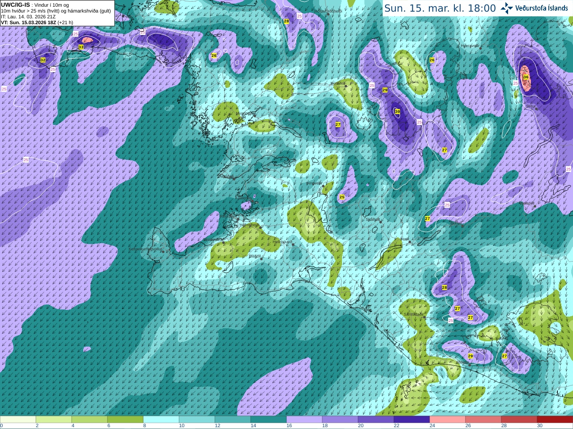Click the "UWC/IG-IS" model title text
The height and width of the screenshot is (429, 573).
[16, 4]
